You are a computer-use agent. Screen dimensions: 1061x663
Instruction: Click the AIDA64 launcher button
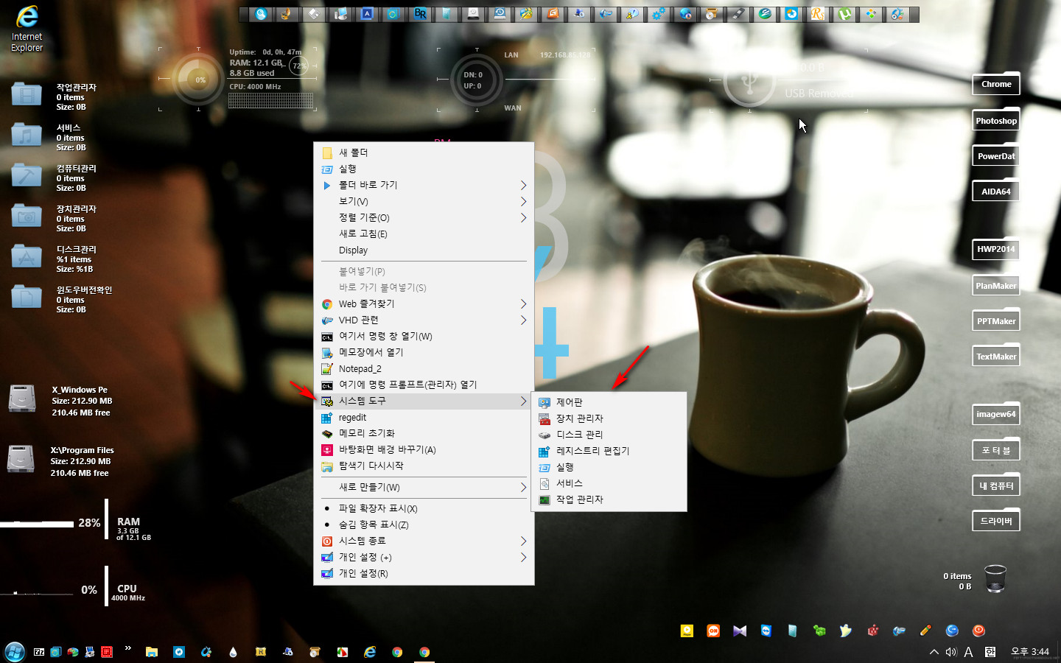[996, 192]
